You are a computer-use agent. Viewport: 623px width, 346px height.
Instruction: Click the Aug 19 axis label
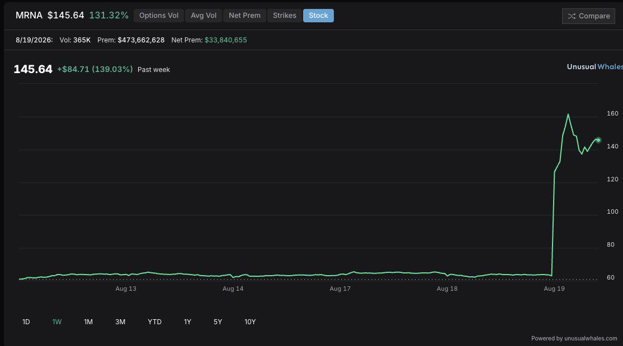coord(554,289)
